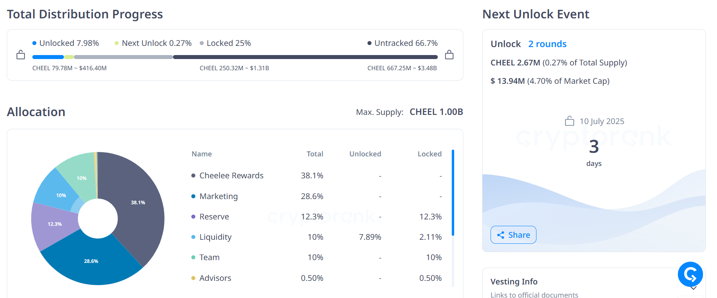Select the Advisors row name
Image resolution: width=717 pixels, height=298 pixels.
click(x=215, y=278)
